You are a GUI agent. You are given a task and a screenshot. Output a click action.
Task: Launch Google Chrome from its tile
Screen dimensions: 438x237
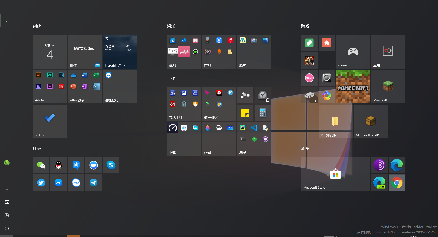[397, 183]
